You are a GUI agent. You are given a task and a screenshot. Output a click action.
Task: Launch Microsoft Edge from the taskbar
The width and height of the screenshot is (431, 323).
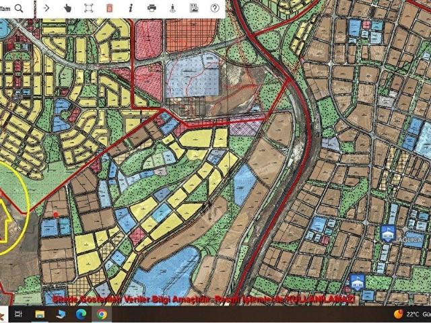pos(81,314)
